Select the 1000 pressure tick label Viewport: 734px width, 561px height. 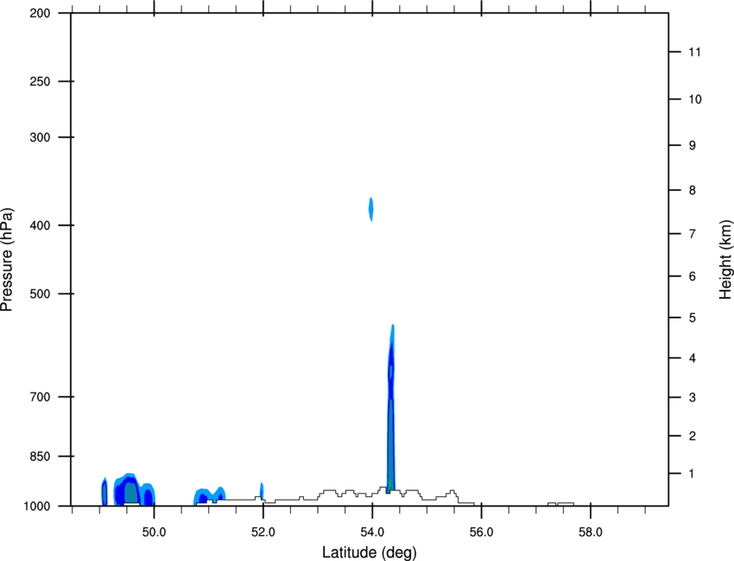[37, 506]
